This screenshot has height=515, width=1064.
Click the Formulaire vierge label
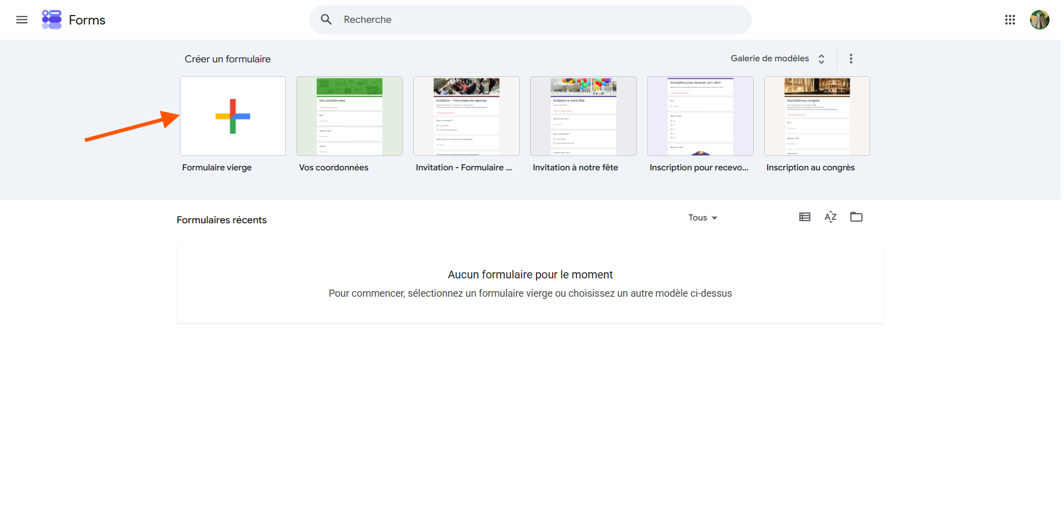[217, 168]
